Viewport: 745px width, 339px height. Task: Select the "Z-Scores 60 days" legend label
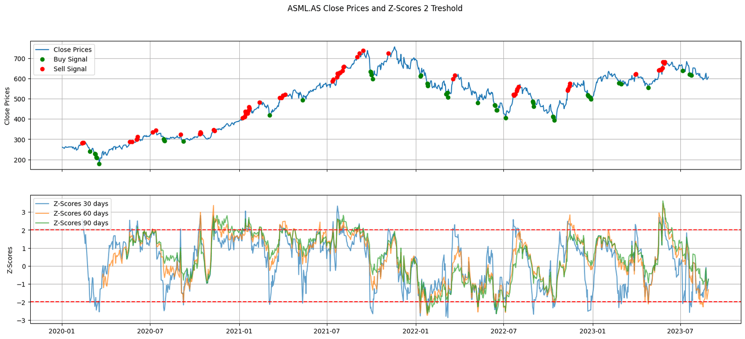tap(81, 213)
